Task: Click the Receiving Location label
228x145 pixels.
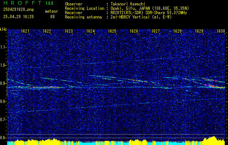Action: 84,8
